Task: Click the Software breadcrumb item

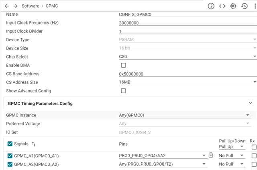Action: [x=31, y=6]
